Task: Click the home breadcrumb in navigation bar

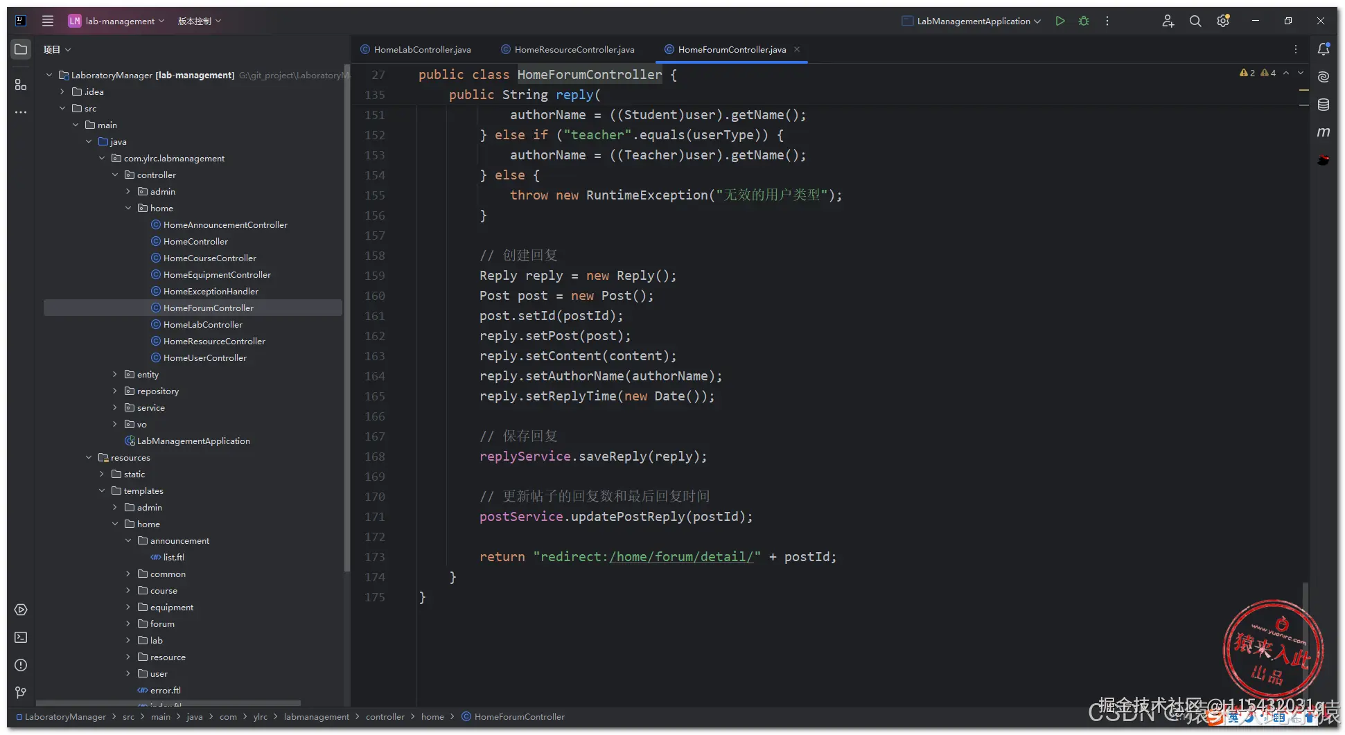Action: point(432,717)
